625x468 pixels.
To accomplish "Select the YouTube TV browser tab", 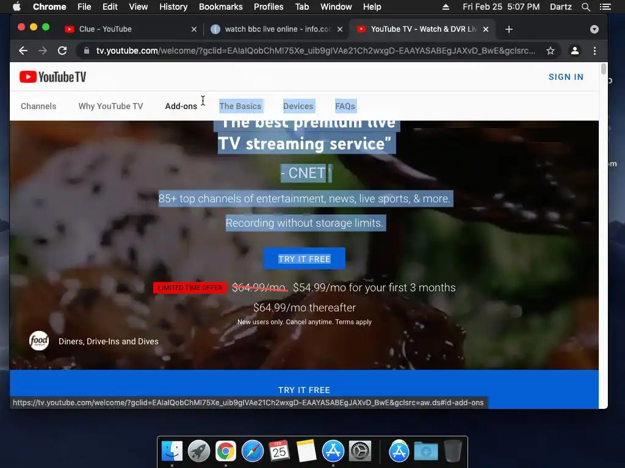I will (x=422, y=29).
